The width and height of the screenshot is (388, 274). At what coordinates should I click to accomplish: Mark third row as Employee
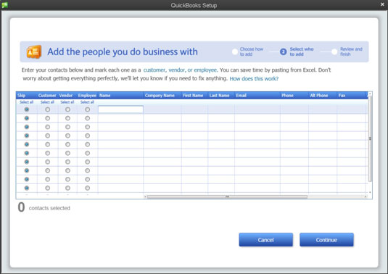[x=87, y=127]
